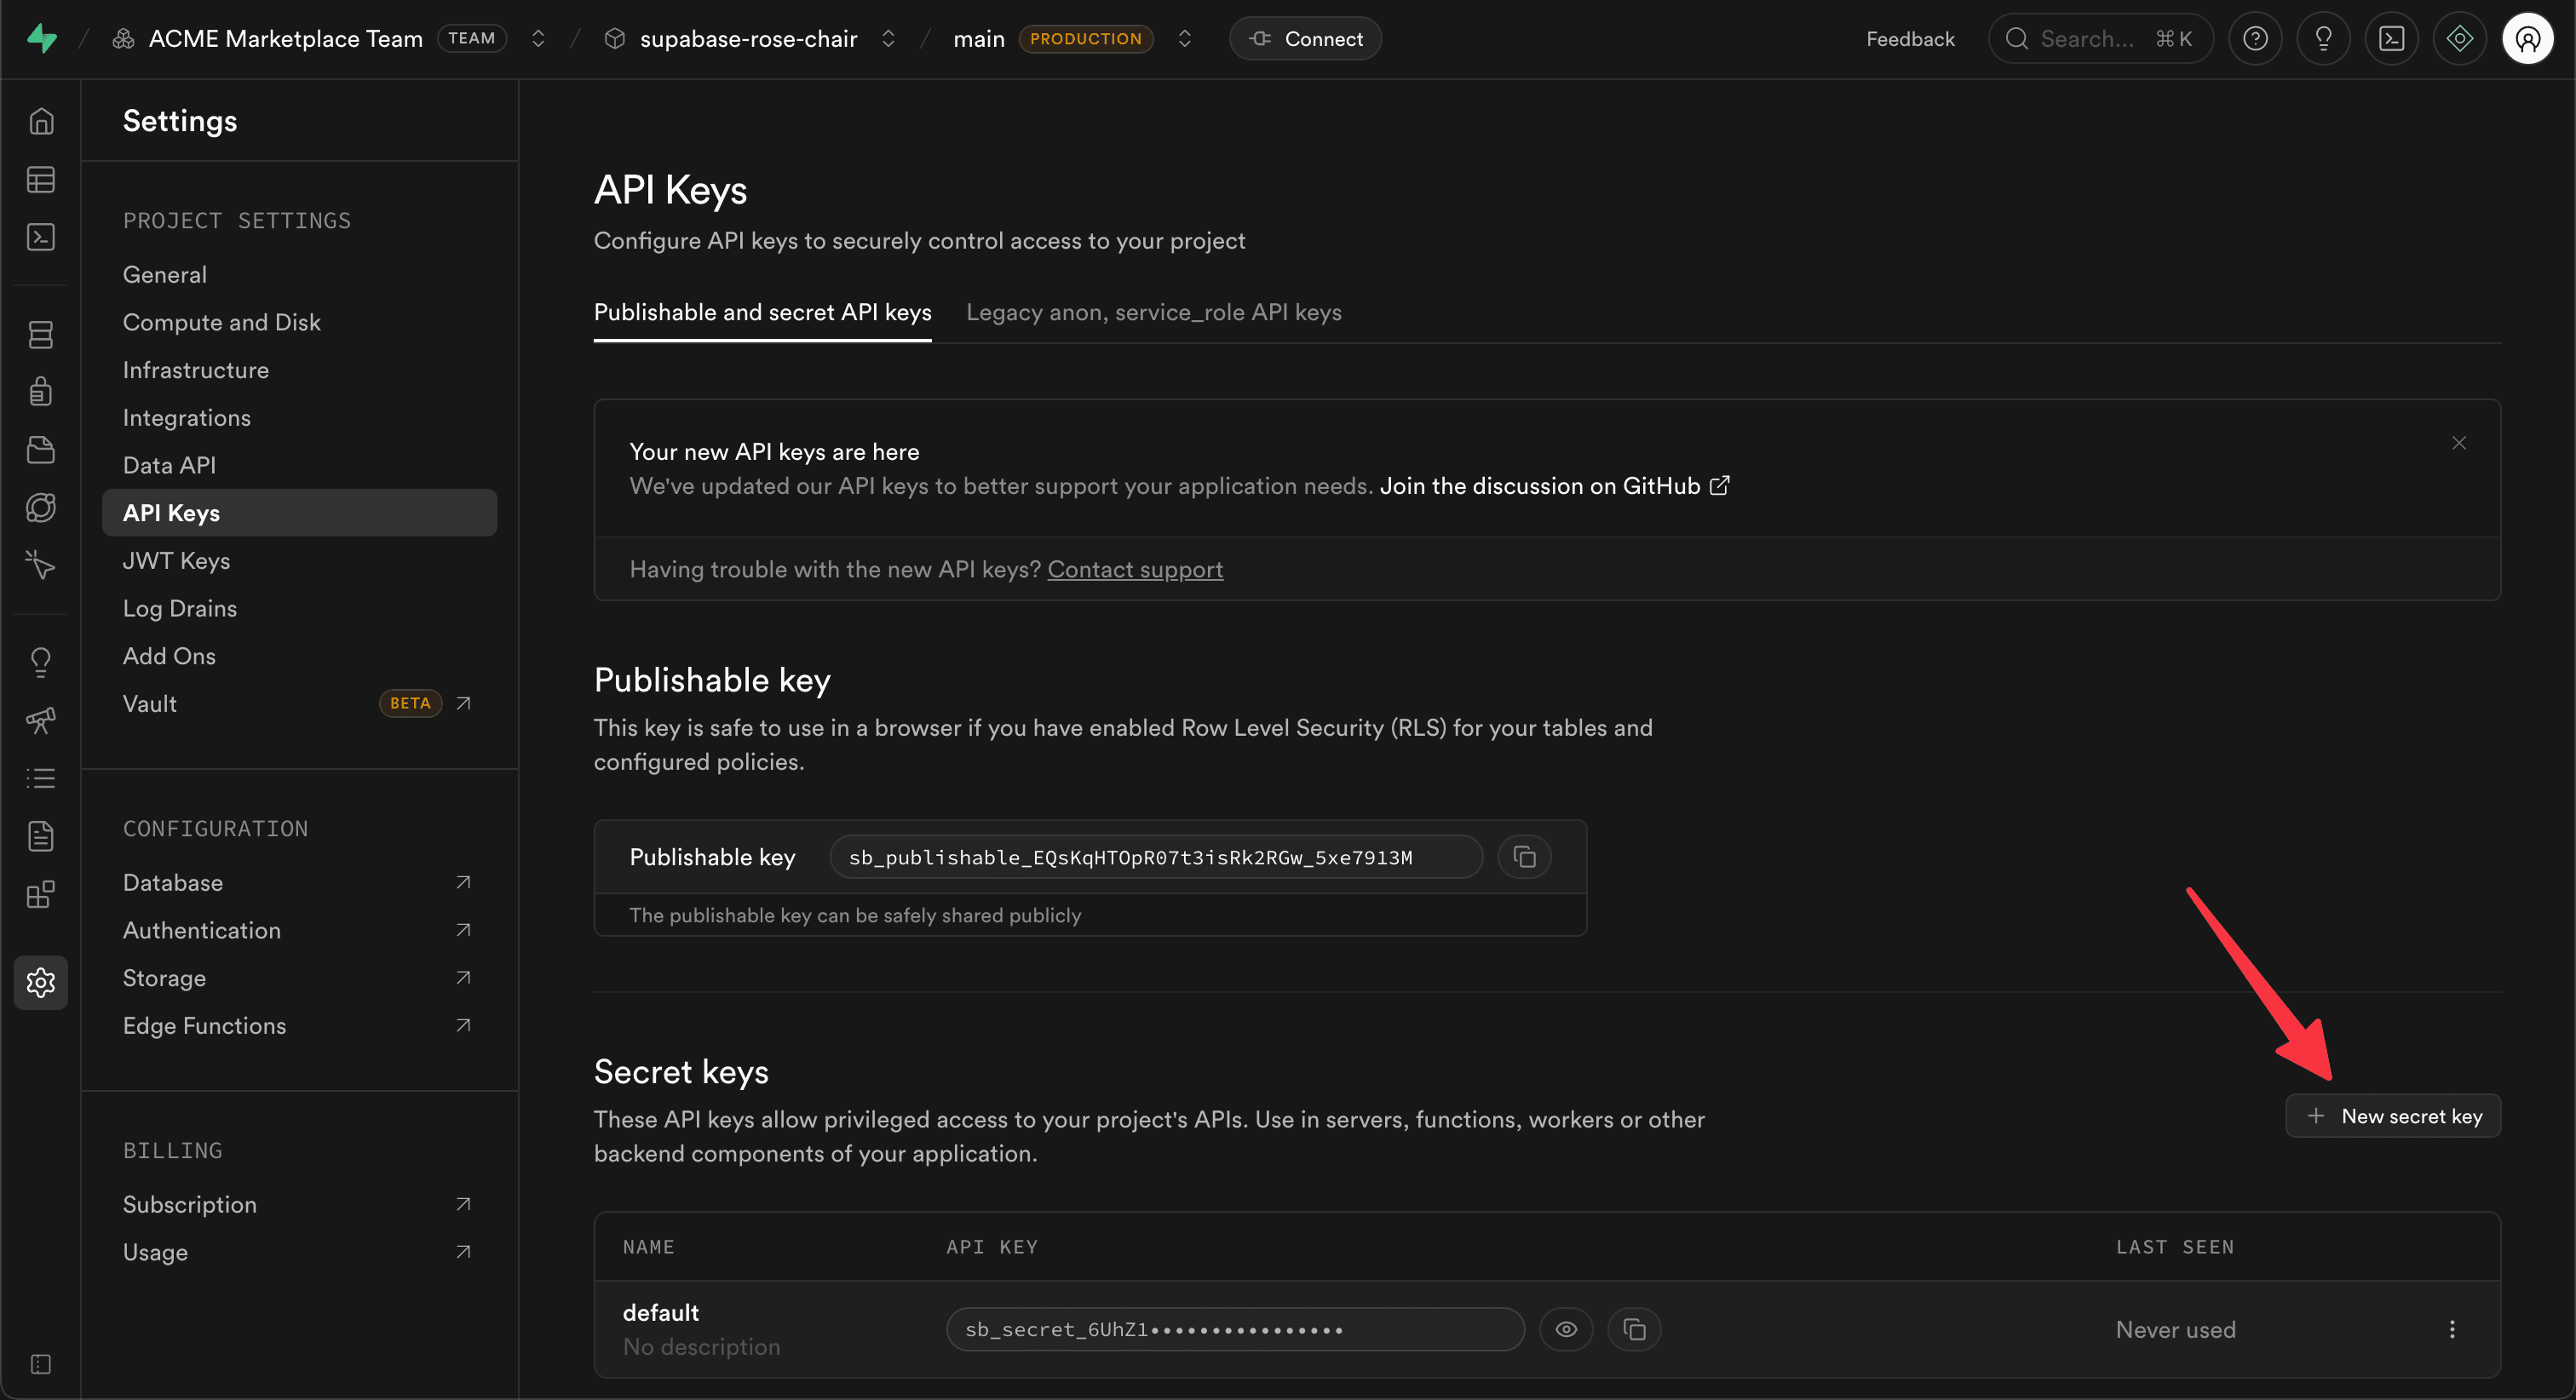Select JWT Keys in settings menu
The width and height of the screenshot is (2576, 1400).
click(x=176, y=560)
